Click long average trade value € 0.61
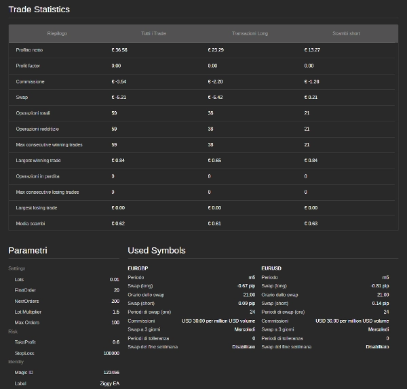 point(214,224)
